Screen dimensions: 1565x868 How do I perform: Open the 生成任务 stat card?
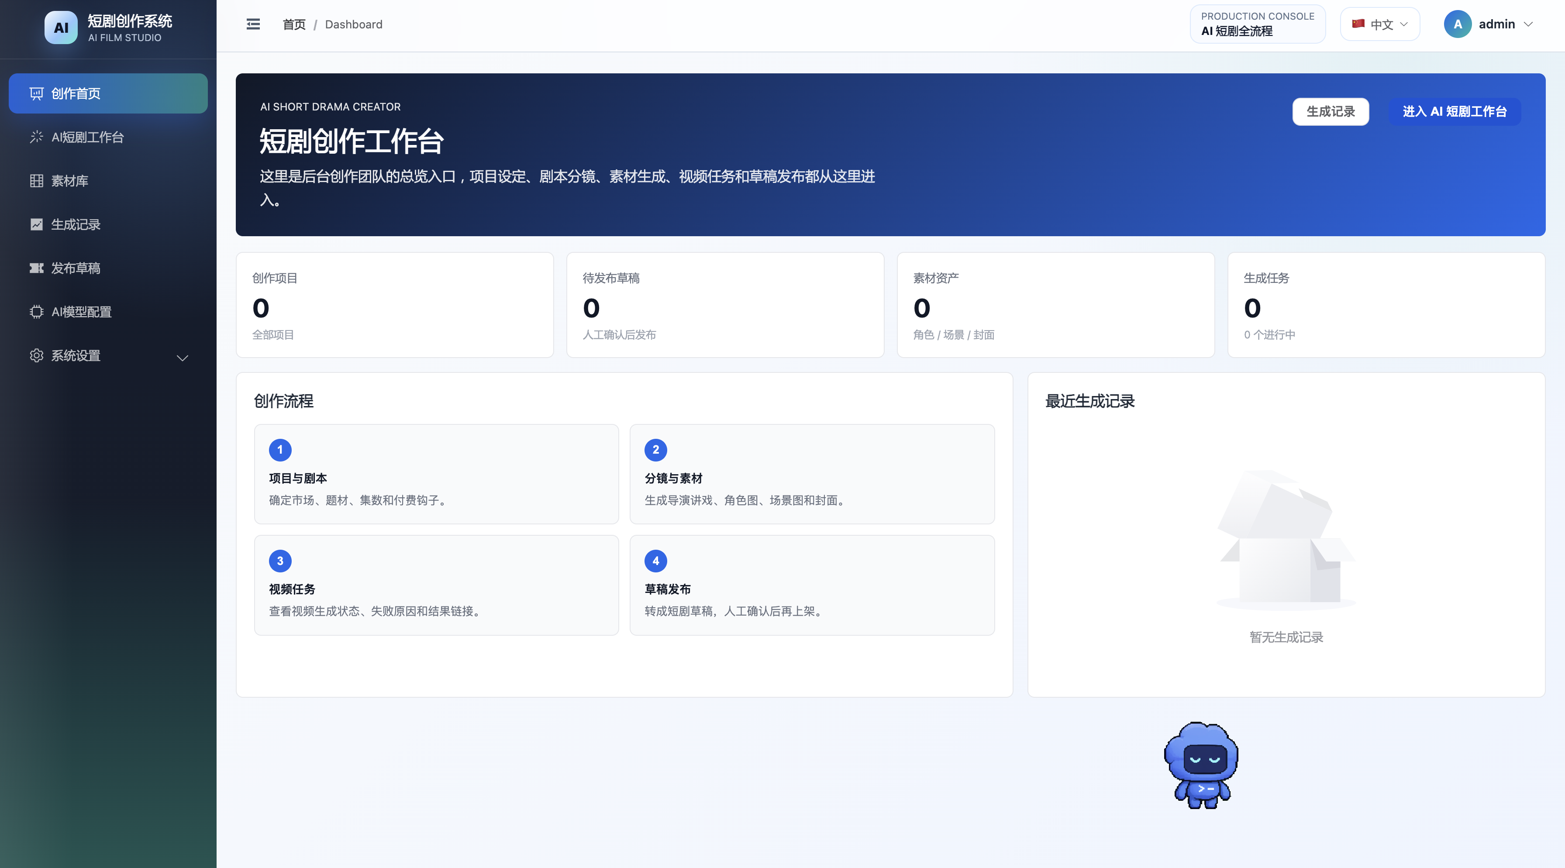click(1386, 305)
